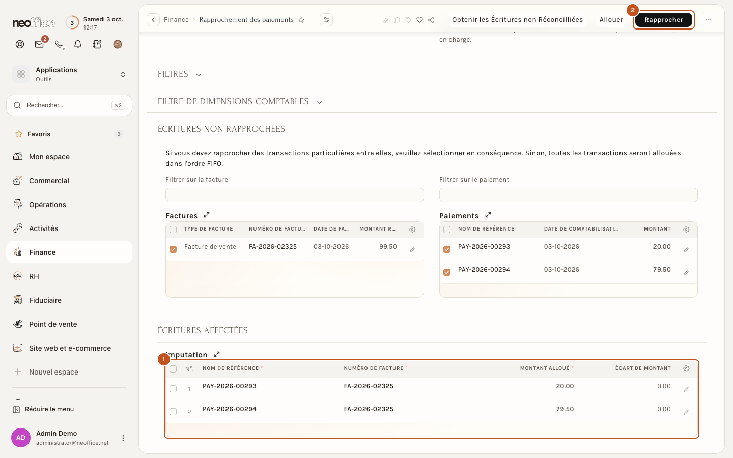Expand the FILTRES section
733x458 pixels.
click(x=180, y=74)
